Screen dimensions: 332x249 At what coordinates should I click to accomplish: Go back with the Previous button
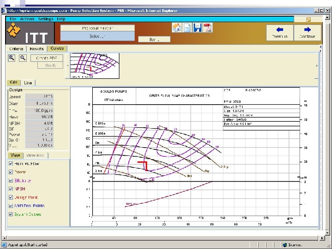click(280, 33)
